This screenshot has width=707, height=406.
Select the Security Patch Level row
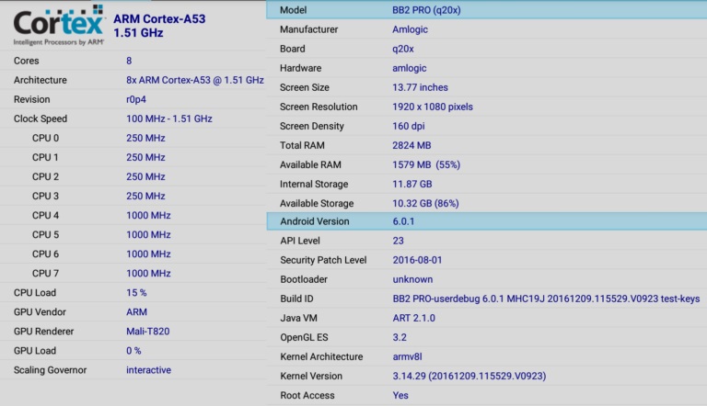pyautogui.click(x=486, y=260)
